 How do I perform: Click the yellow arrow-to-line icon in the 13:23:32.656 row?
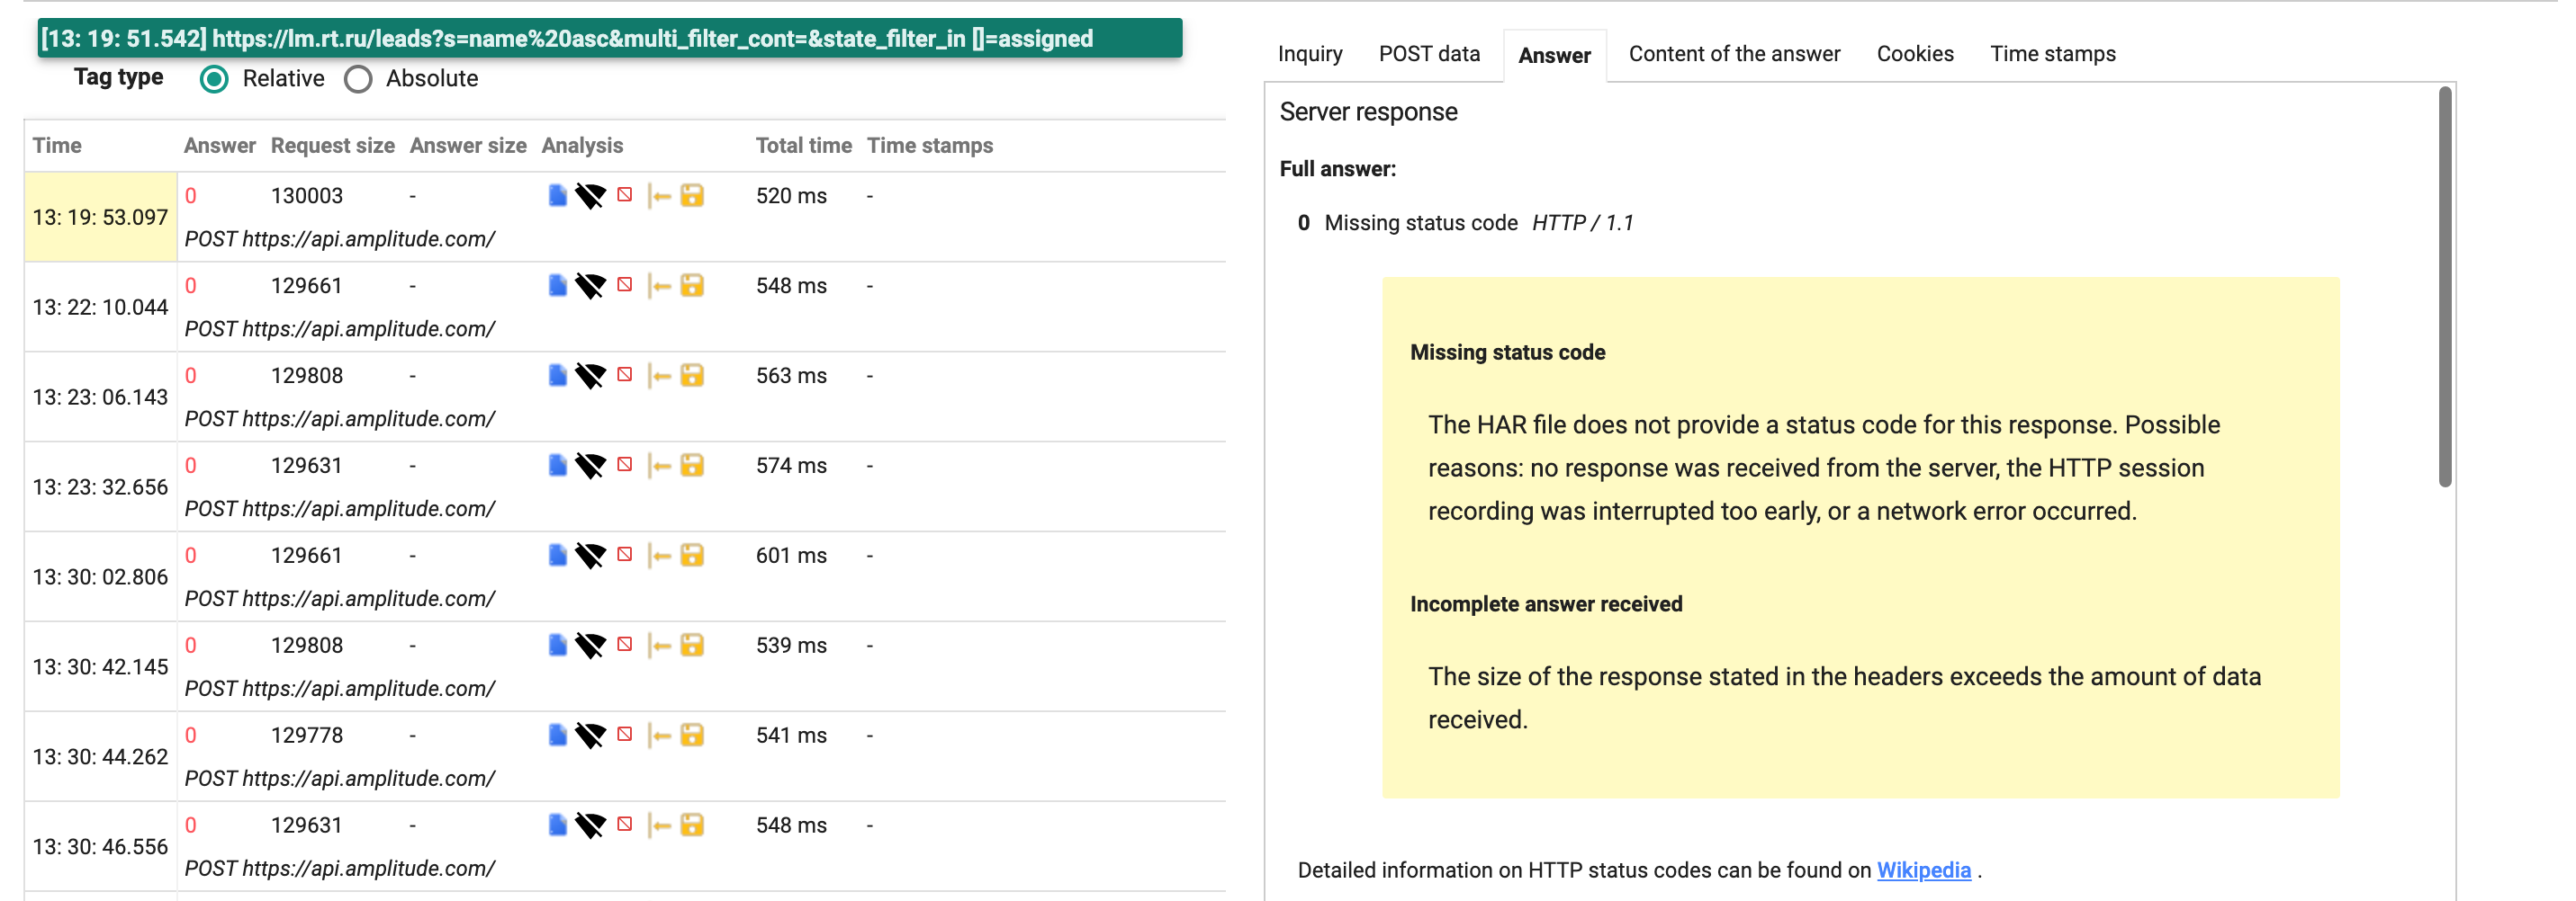tap(659, 466)
